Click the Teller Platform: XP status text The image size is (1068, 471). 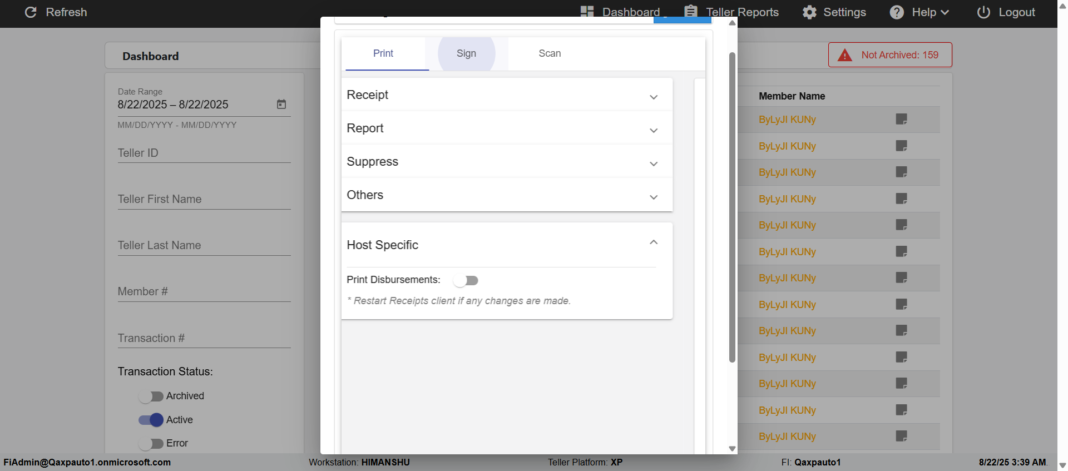pyautogui.click(x=585, y=462)
